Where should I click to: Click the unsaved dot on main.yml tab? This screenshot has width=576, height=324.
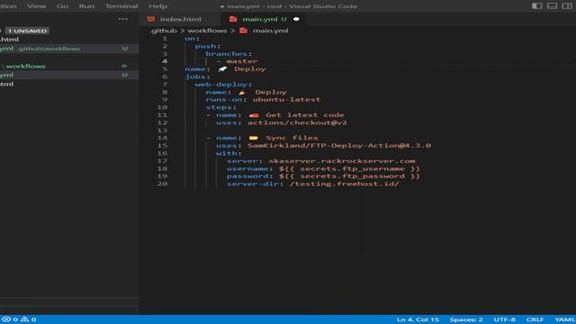click(296, 19)
